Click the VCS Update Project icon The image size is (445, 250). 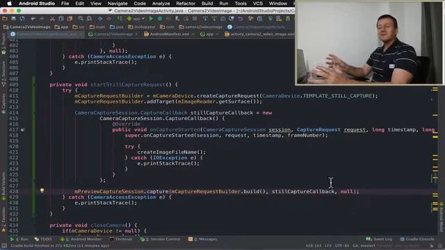pyautogui.click(x=205, y=19)
